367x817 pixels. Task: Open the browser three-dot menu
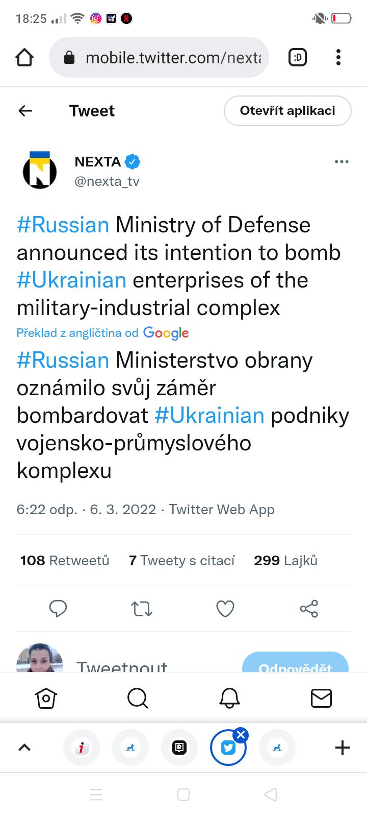point(338,58)
